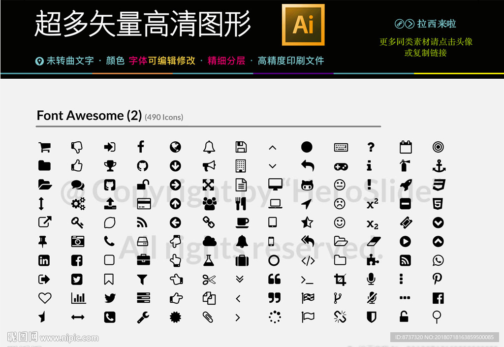Select the thumbs-up icon
The image size is (504, 347).
point(77,166)
